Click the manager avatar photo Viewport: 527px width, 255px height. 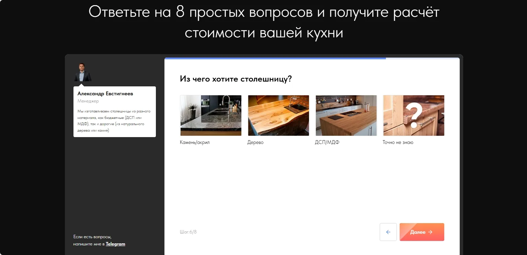(82, 72)
